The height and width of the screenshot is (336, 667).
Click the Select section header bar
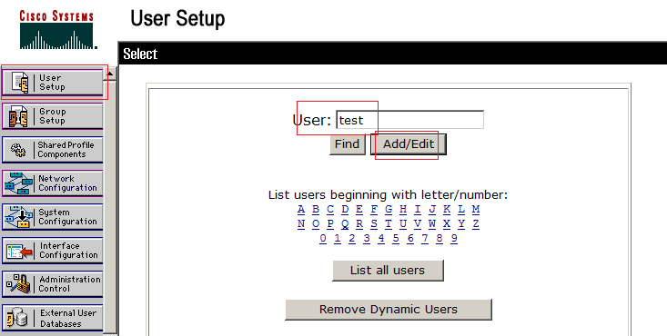tap(392, 54)
